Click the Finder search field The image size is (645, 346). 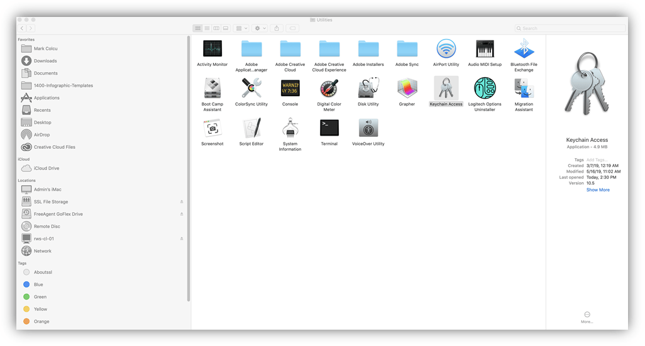coord(570,28)
